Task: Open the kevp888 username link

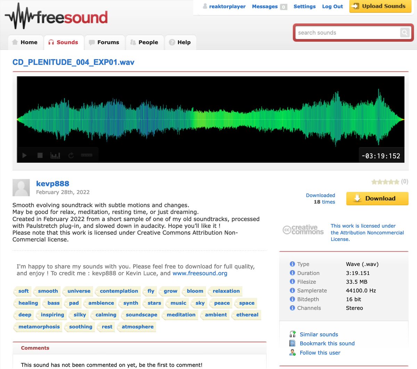Action: click(x=52, y=184)
